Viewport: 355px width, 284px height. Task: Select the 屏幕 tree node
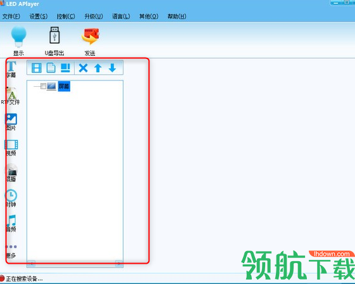pos(64,86)
